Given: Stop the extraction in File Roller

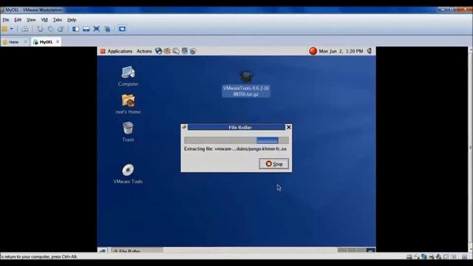Looking at the screenshot, I should pyautogui.click(x=274, y=164).
